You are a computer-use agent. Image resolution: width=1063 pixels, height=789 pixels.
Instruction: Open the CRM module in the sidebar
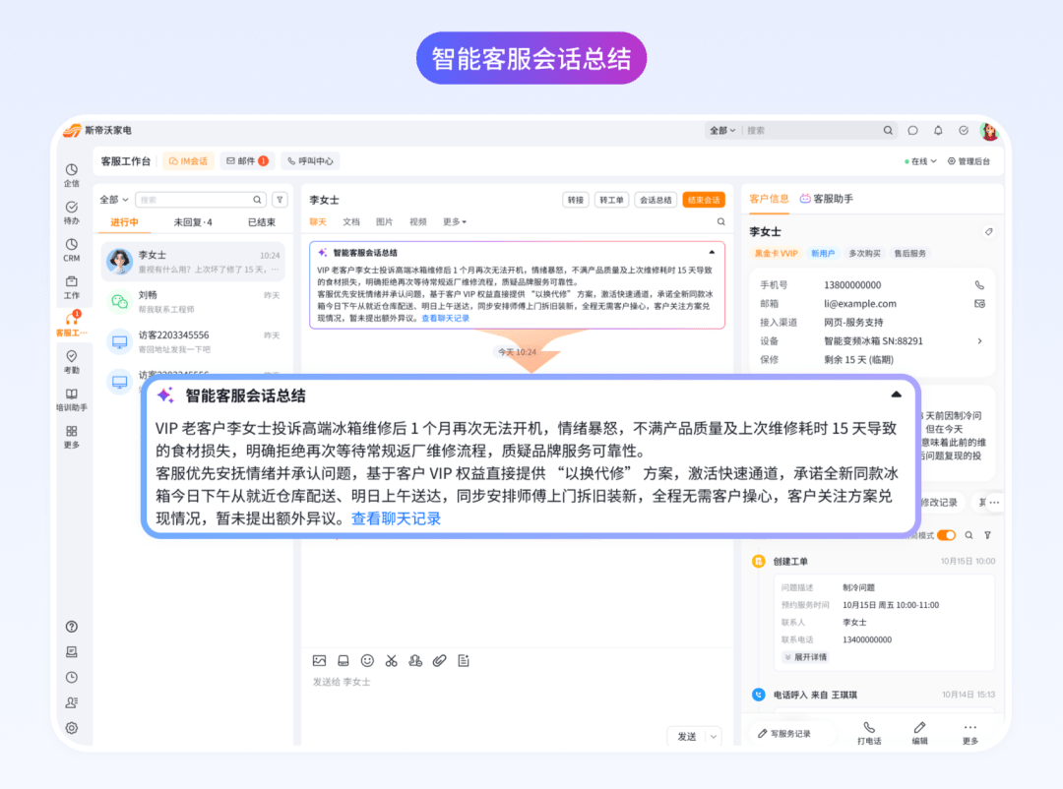point(72,249)
